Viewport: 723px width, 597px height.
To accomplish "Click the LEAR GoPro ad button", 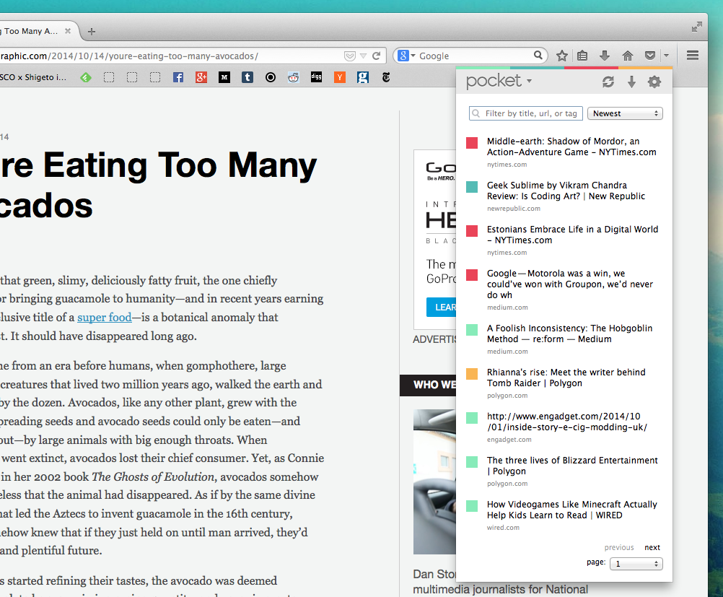I will point(442,308).
